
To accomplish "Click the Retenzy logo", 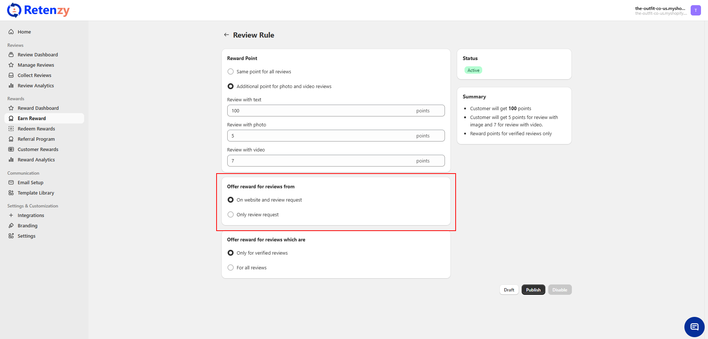I will [x=38, y=10].
